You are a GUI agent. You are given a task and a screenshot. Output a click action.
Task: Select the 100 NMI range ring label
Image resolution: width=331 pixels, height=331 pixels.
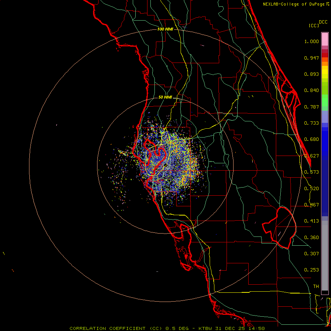click(x=165, y=29)
